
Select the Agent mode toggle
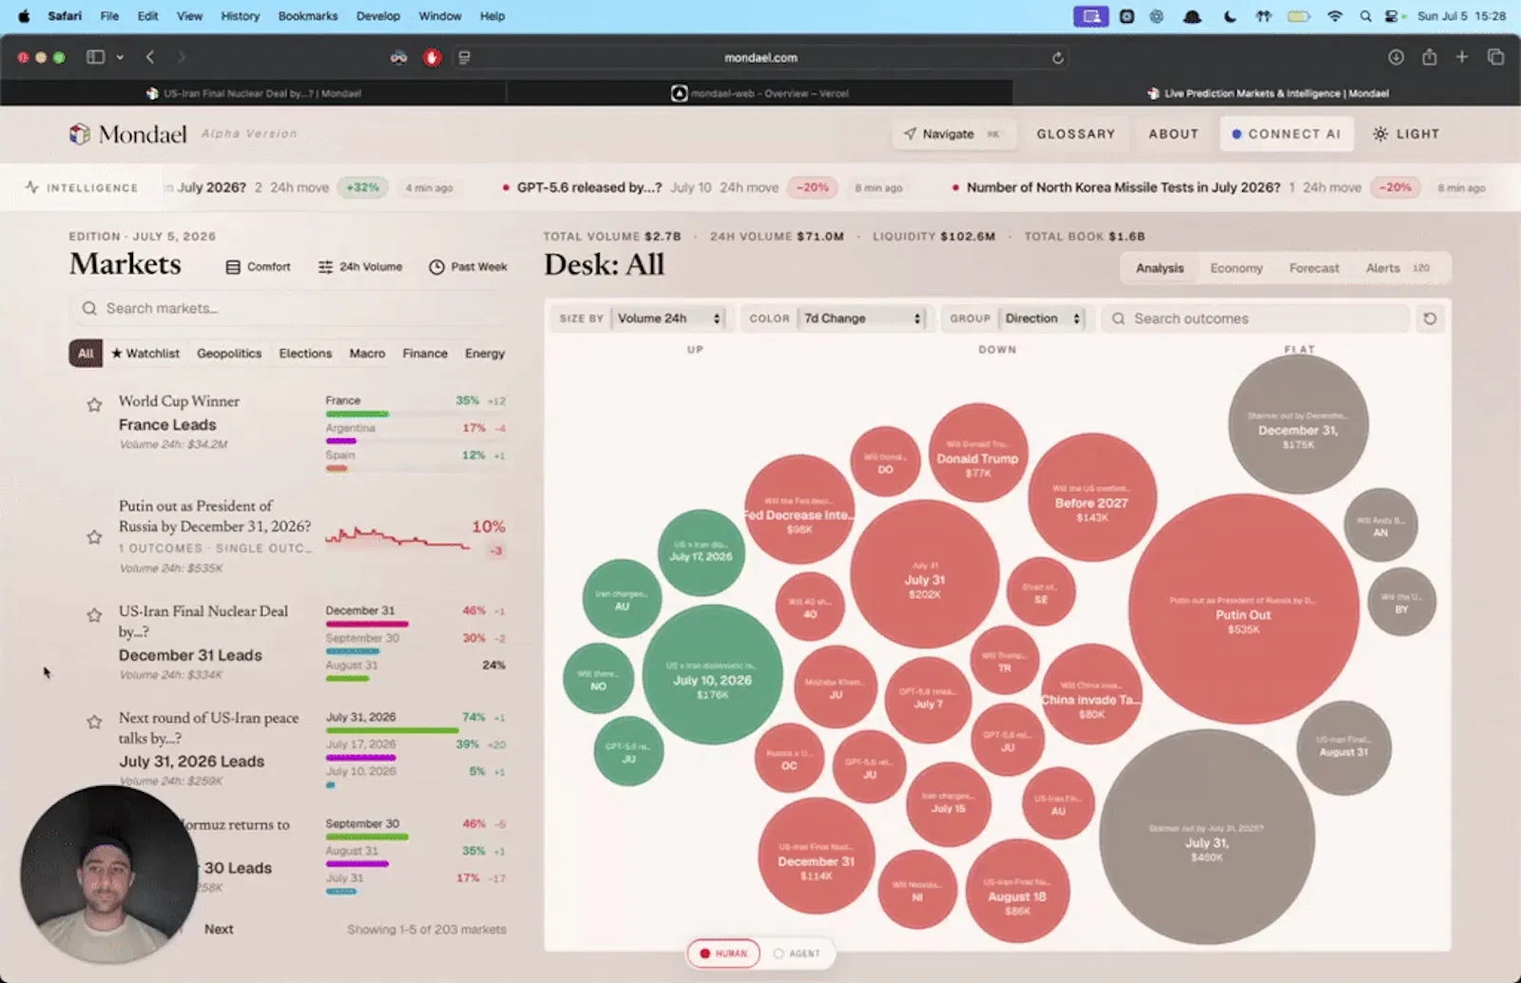click(x=797, y=954)
